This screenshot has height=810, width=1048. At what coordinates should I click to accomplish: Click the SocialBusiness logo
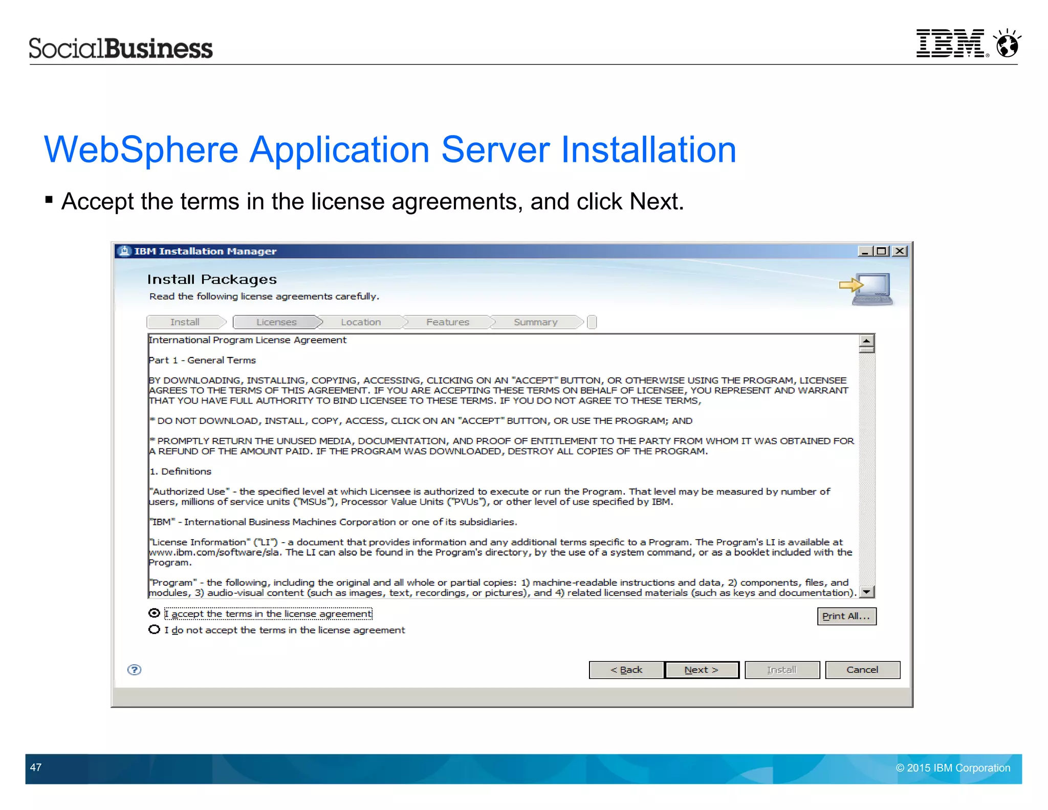point(120,48)
